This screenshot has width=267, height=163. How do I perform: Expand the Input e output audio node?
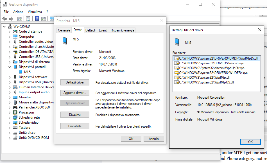click(x=10, y=92)
